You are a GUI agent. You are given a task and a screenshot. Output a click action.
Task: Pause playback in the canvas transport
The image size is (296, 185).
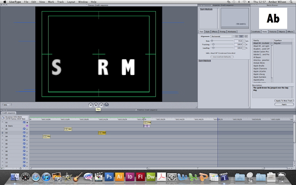coord(96,105)
